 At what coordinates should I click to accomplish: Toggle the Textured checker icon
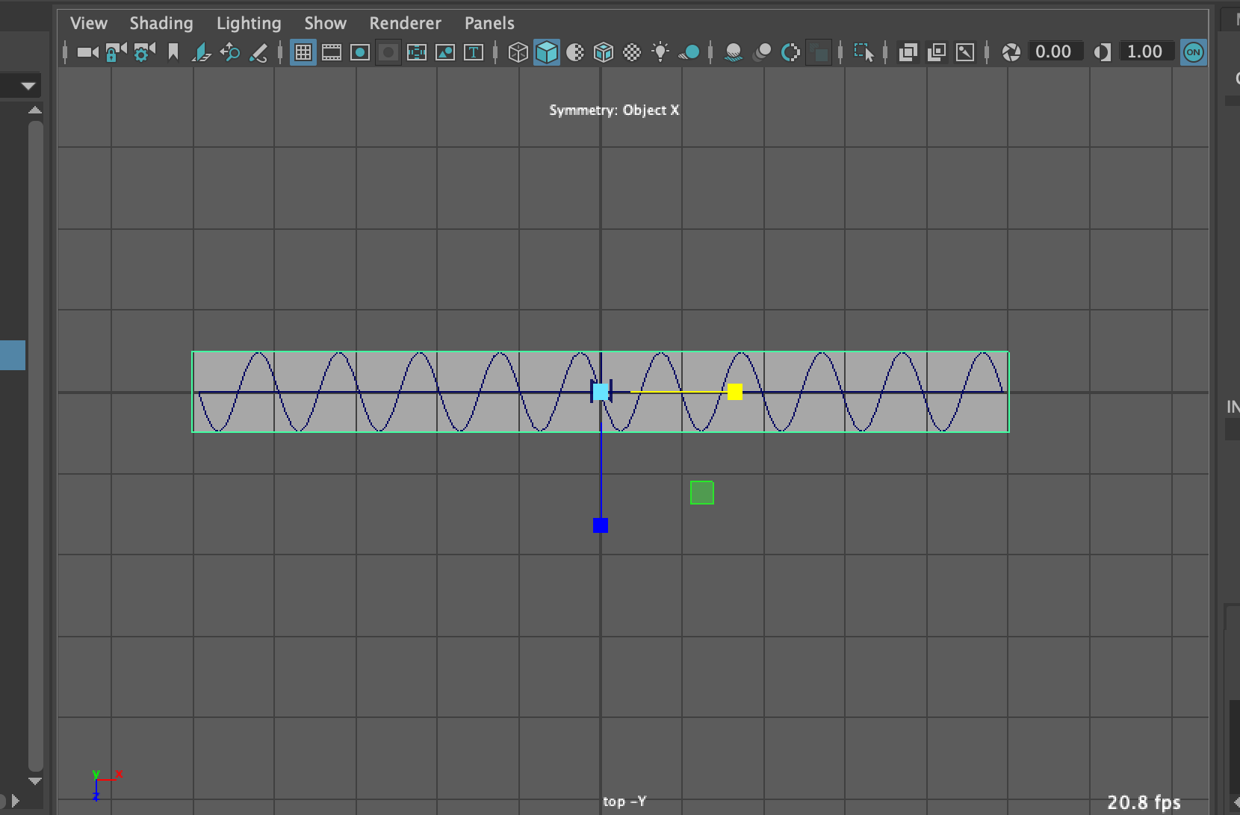(632, 52)
